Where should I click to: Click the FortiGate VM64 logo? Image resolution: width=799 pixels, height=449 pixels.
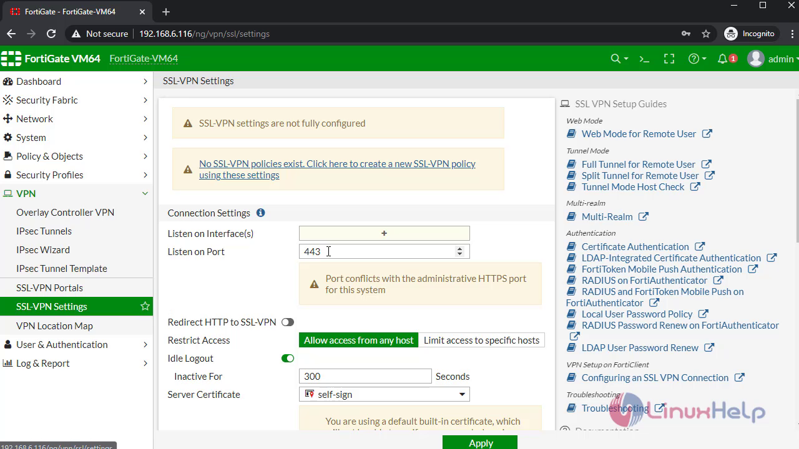coord(51,59)
